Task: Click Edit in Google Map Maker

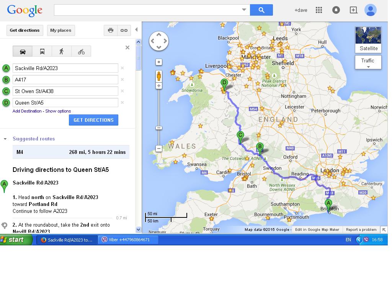Action: [x=317, y=230]
